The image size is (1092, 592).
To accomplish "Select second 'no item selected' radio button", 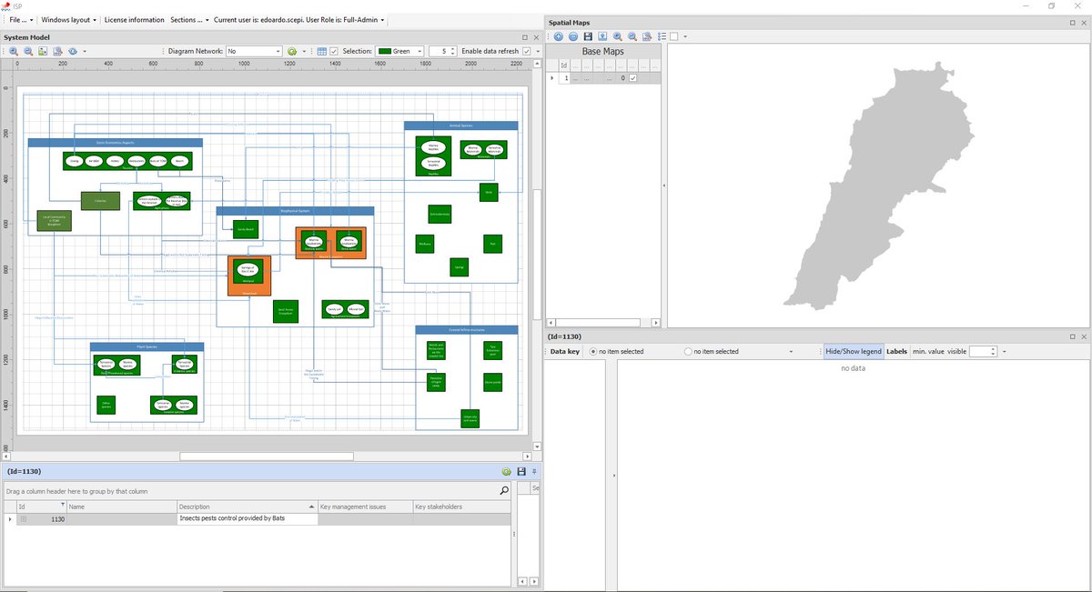I will [x=687, y=351].
